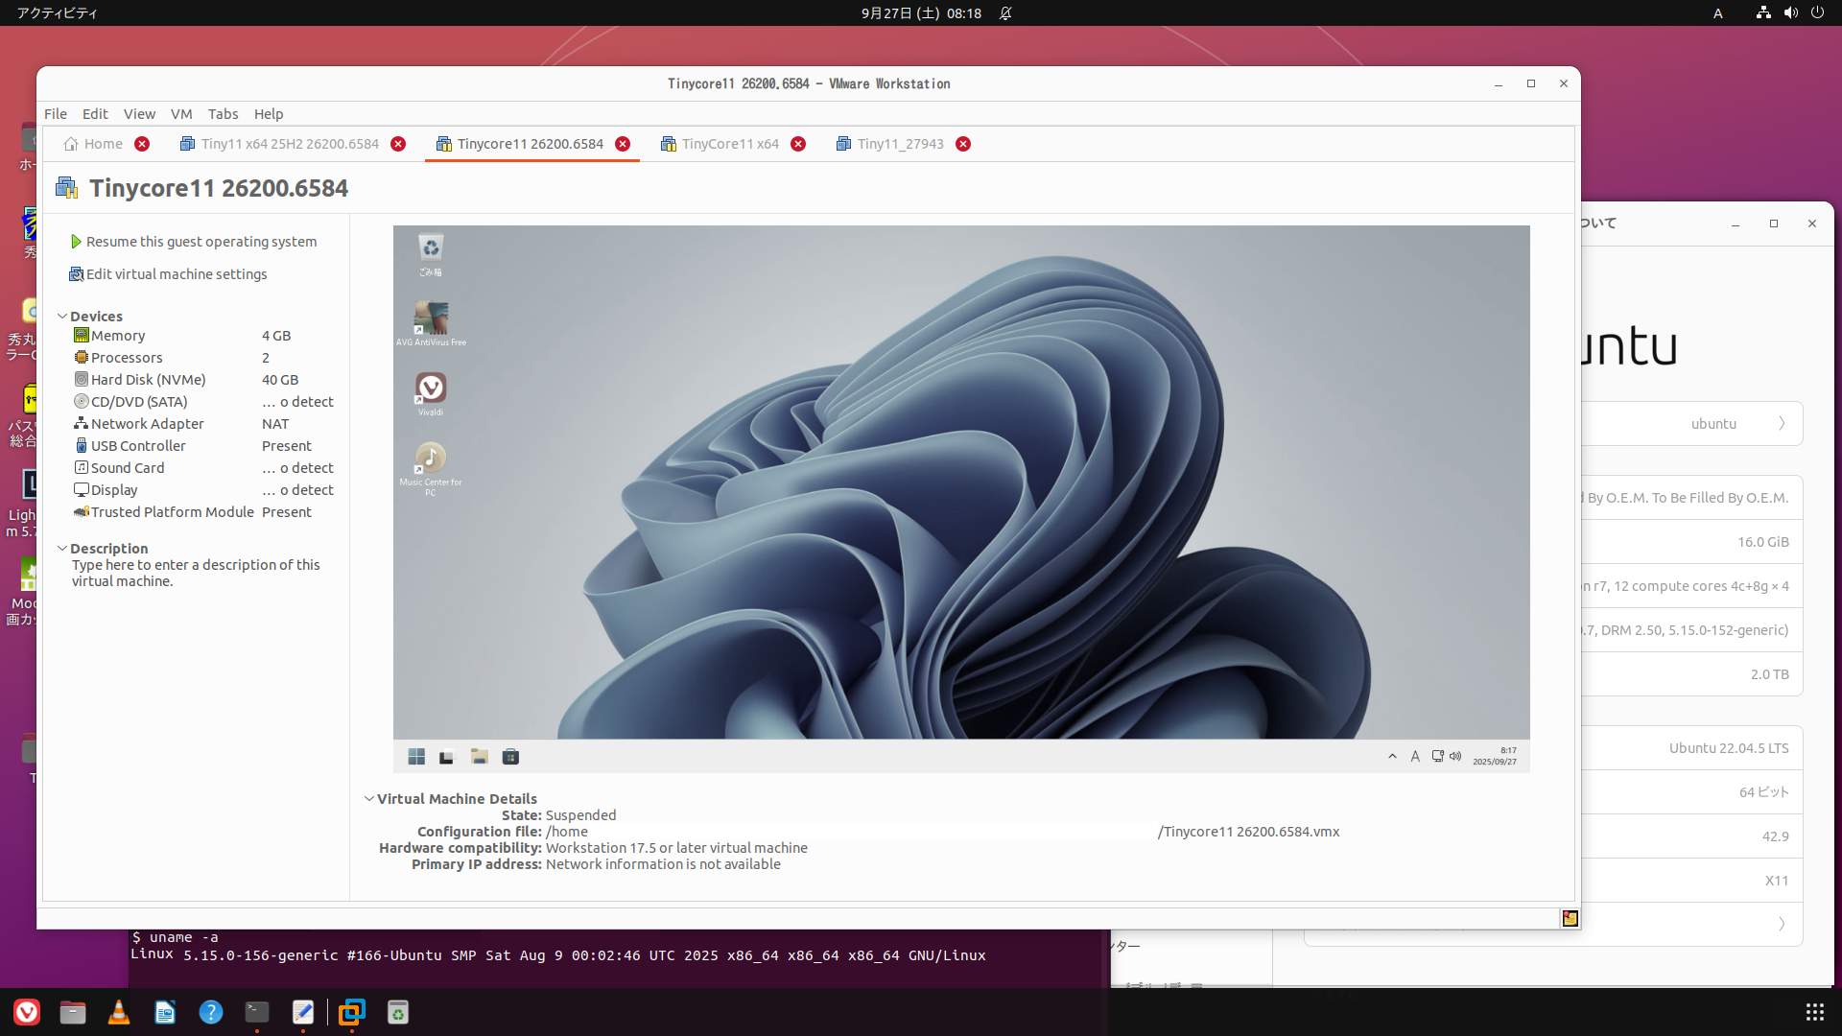Switch to the Tiny11 x64 25H2 26200.6584 tab
The height and width of the screenshot is (1036, 1842).
pyautogui.click(x=290, y=144)
